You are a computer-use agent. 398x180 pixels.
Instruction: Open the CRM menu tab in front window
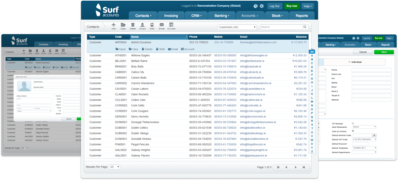(196, 16)
